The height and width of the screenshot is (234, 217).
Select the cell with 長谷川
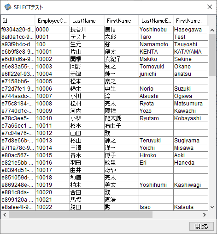(x=87, y=30)
